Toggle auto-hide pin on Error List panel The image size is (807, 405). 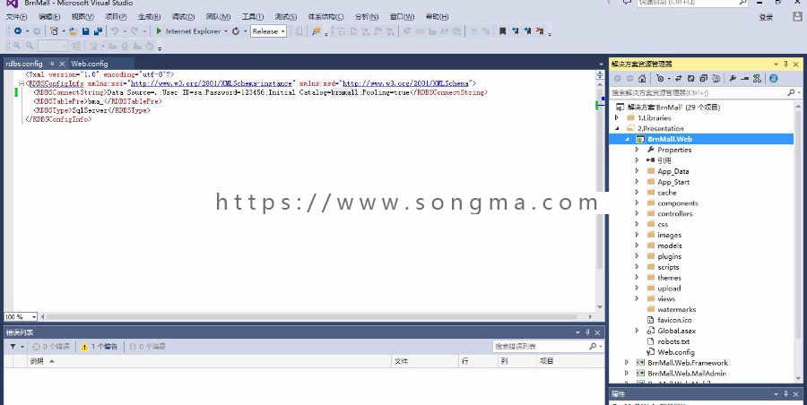pyautogui.click(x=587, y=333)
